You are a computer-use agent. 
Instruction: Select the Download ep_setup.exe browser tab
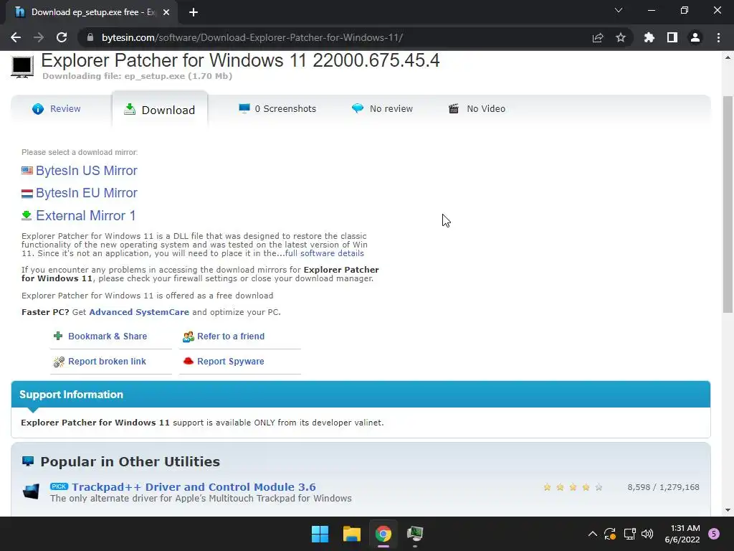pyautogui.click(x=92, y=12)
